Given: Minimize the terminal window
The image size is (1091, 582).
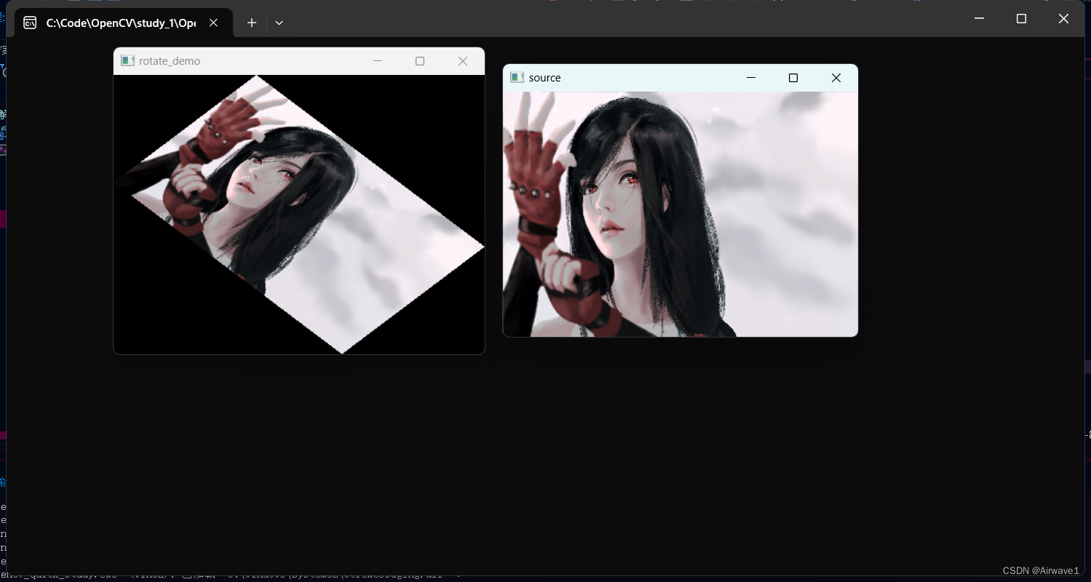Looking at the screenshot, I should point(980,19).
